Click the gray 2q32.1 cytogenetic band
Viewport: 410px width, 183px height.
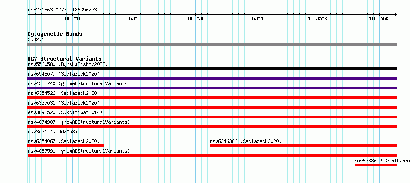coord(212,44)
